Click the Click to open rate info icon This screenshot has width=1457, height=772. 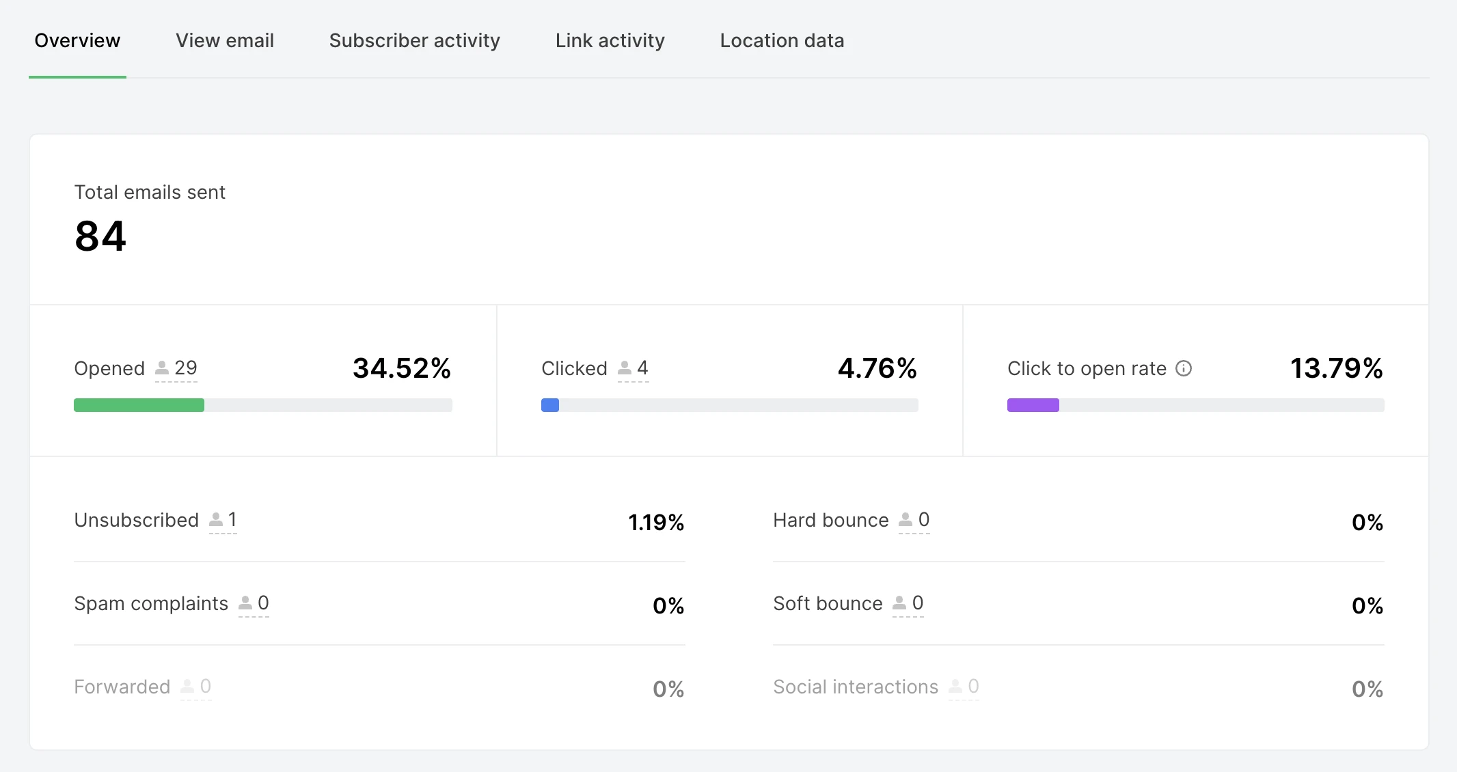tap(1184, 369)
